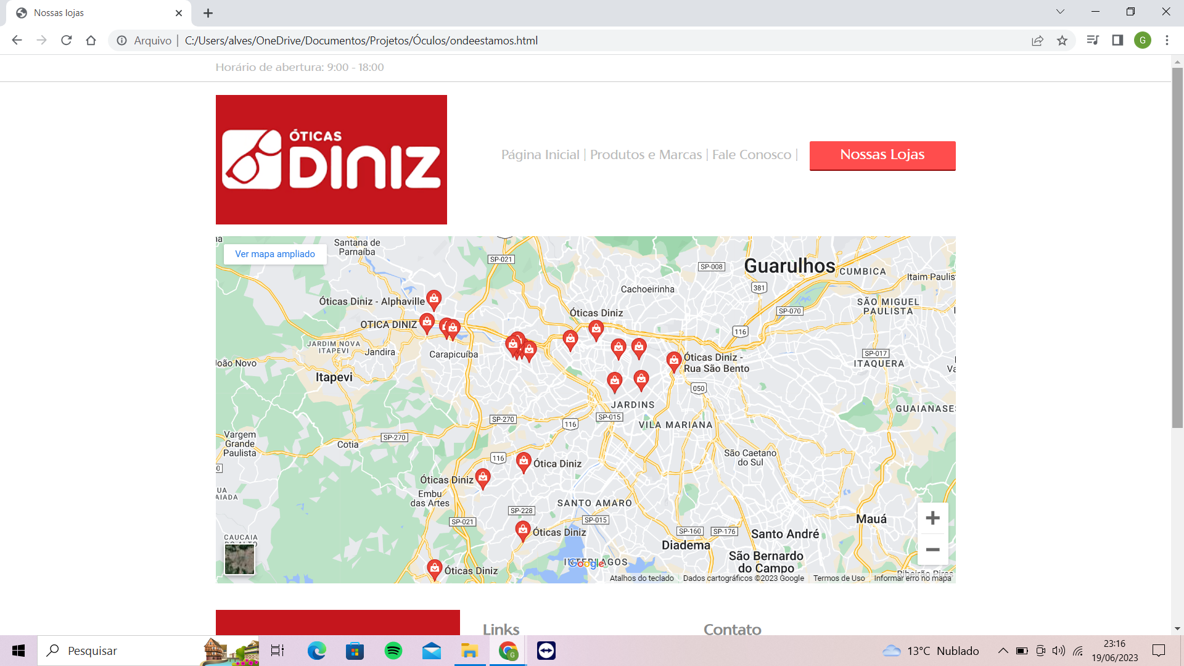Screen dimensions: 1184x666
Task: Click the Óticas Diniz - Rua São Bento pin
Action: (673, 361)
